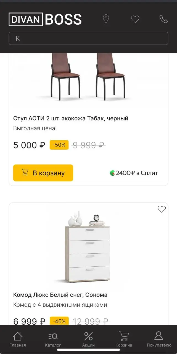177x354 pixels.
Task: Tap the phone icon to contact the store
Action: pyautogui.click(x=163, y=19)
